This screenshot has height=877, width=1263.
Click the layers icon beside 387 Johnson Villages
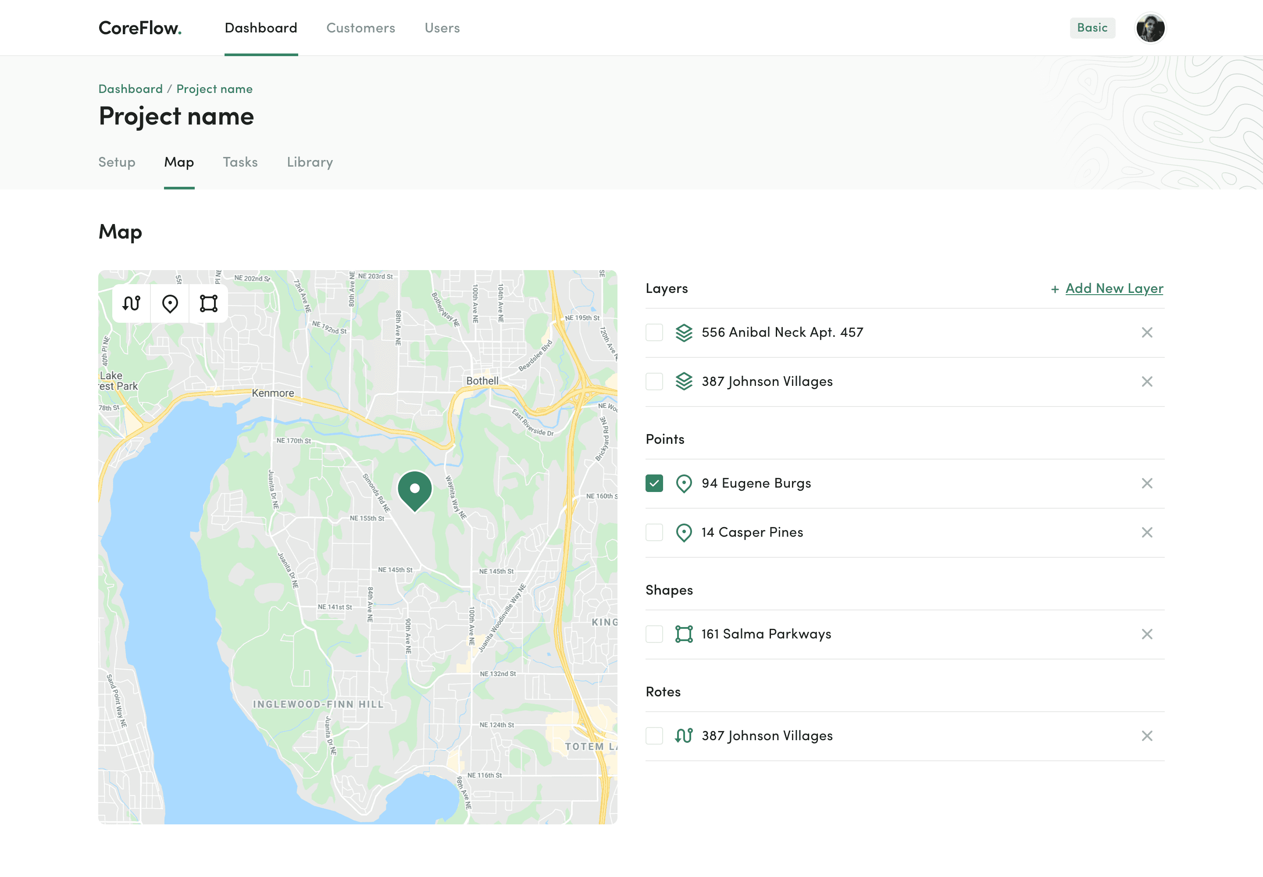[684, 381]
